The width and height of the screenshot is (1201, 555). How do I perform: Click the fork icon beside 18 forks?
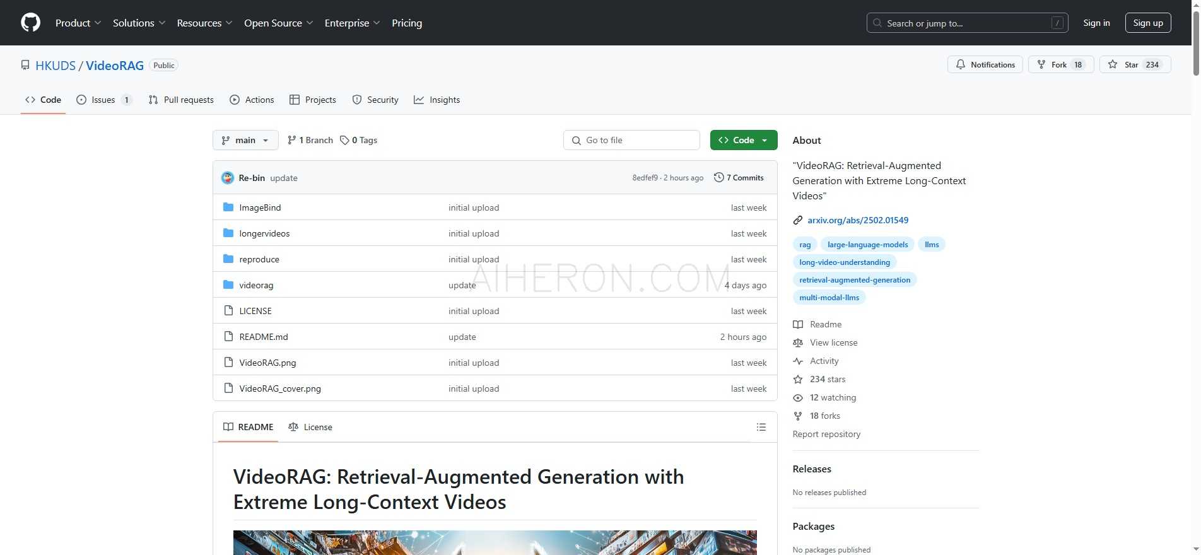tap(798, 416)
